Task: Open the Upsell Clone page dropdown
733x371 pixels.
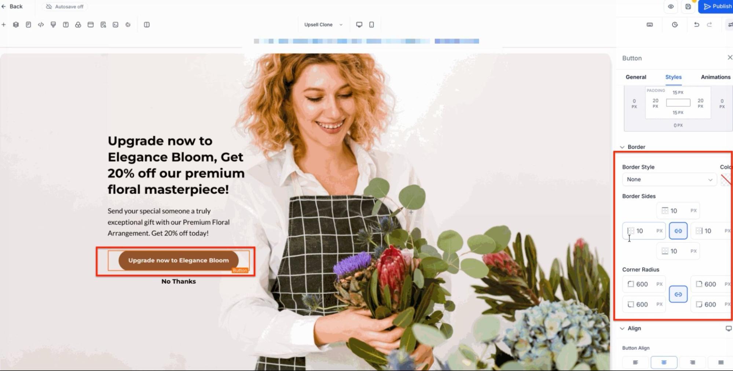Action: pyautogui.click(x=323, y=25)
